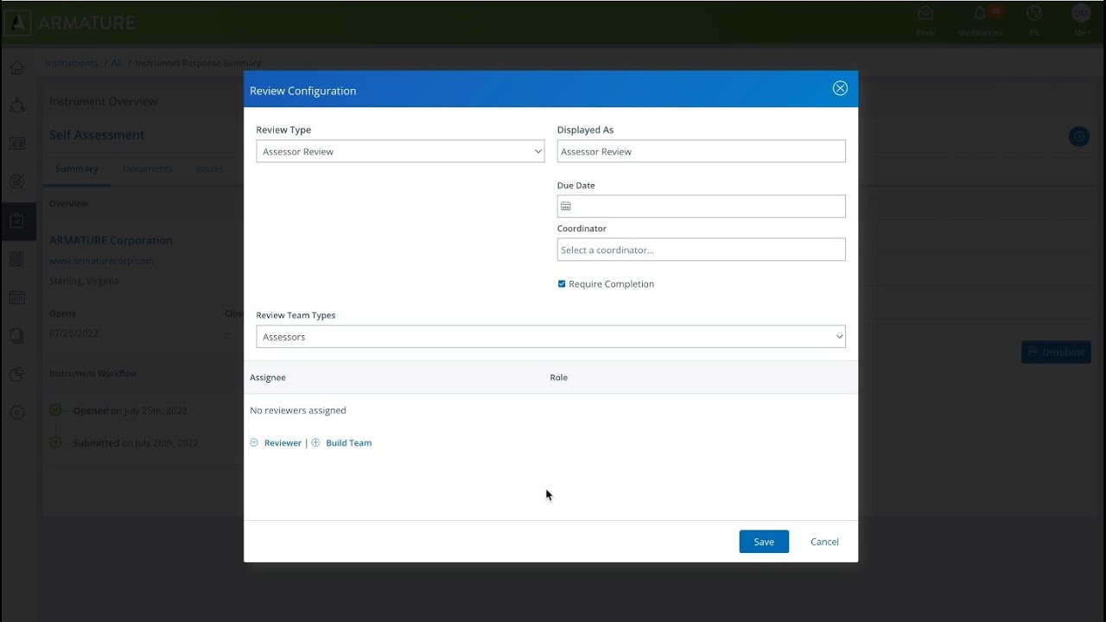Click the 07/25/2022 opens date
1106x622 pixels.
(x=75, y=333)
